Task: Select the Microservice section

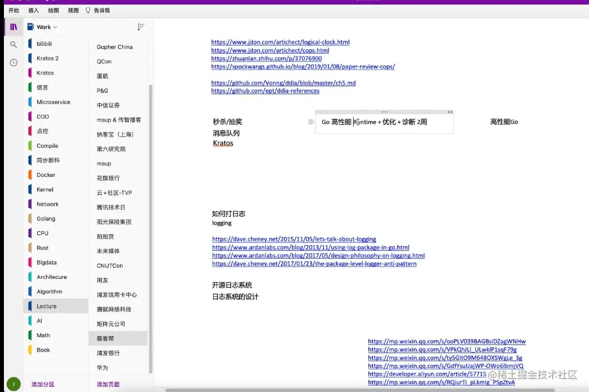Action: [55, 102]
